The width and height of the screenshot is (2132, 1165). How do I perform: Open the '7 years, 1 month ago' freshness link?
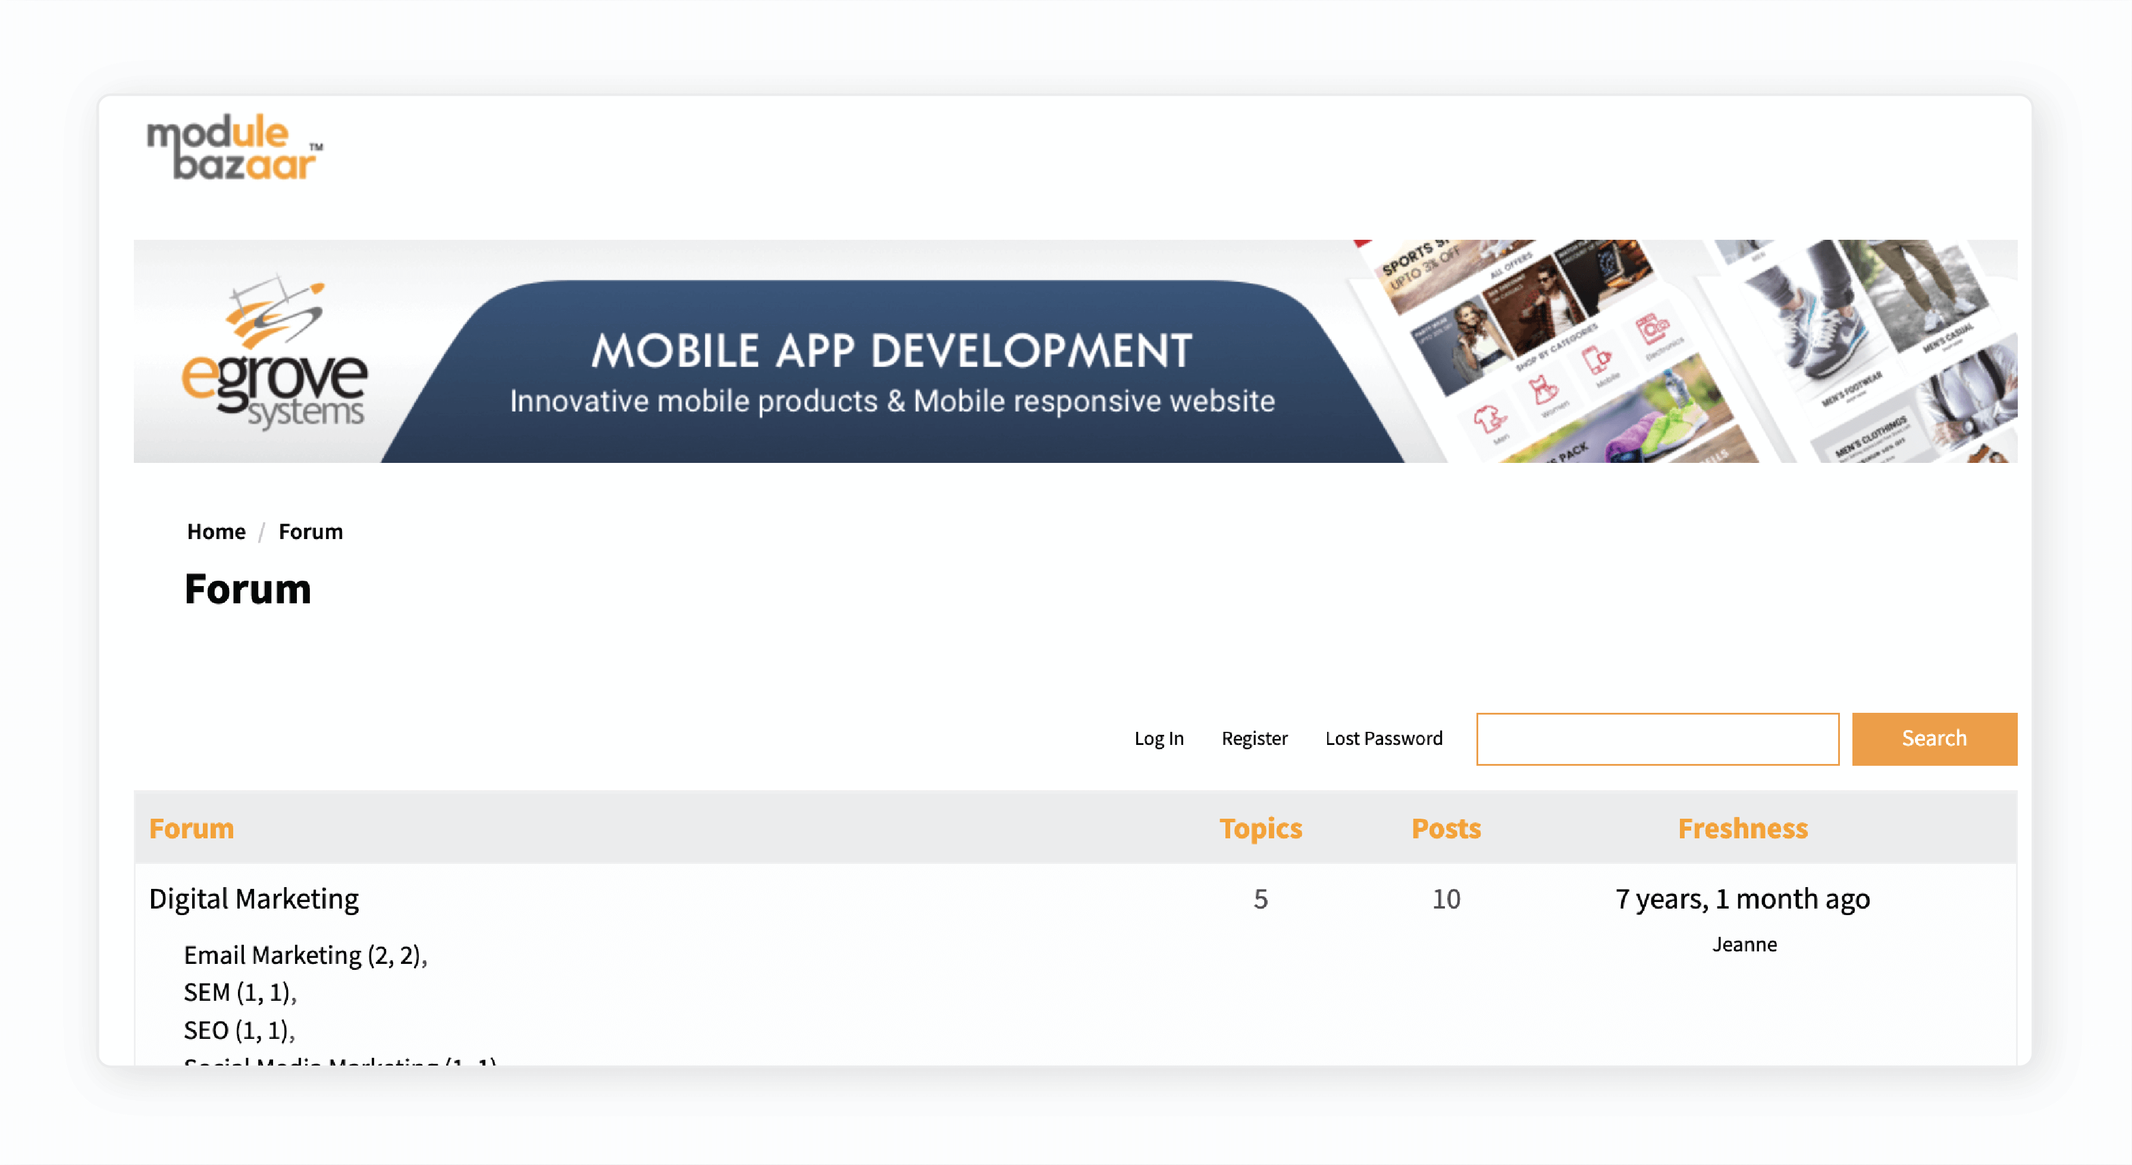click(x=1743, y=899)
